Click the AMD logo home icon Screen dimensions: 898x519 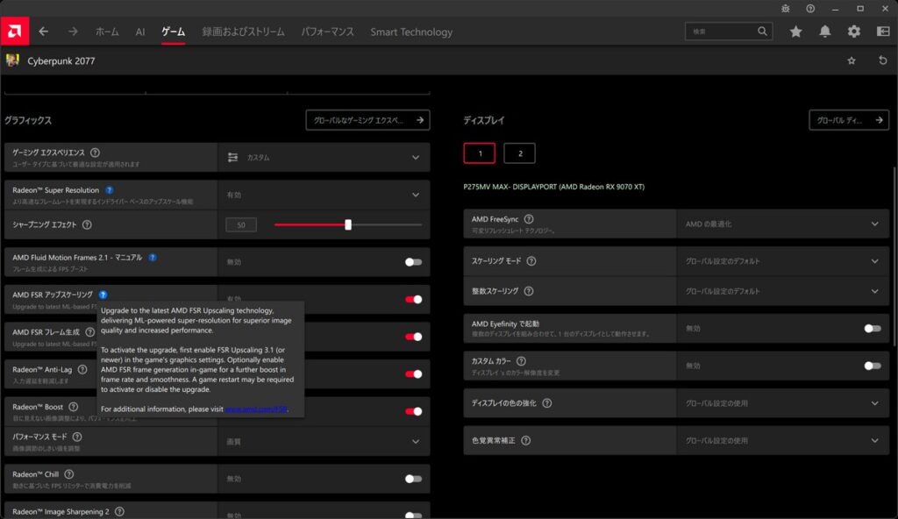[x=14, y=32]
